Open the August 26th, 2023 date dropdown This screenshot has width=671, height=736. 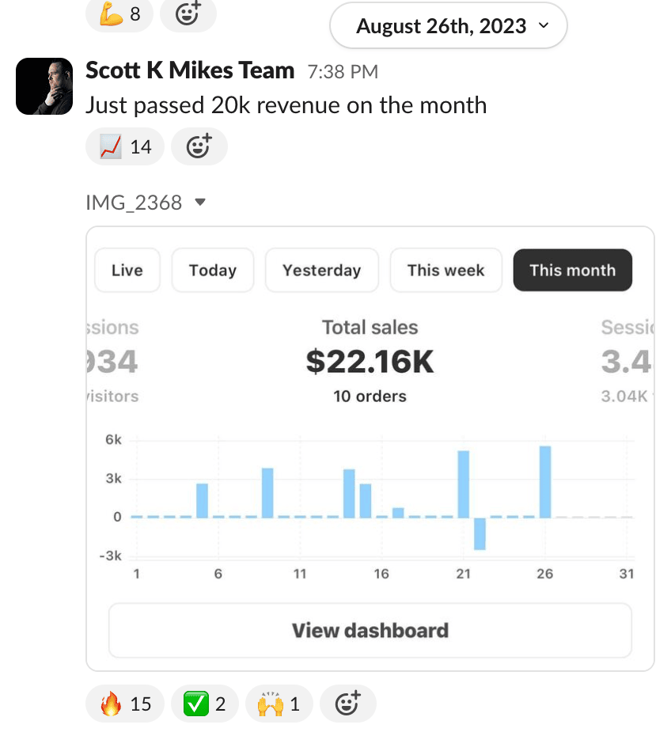pos(449,26)
